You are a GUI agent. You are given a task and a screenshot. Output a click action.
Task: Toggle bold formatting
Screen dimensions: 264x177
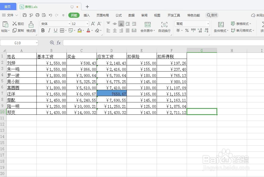click(43, 30)
